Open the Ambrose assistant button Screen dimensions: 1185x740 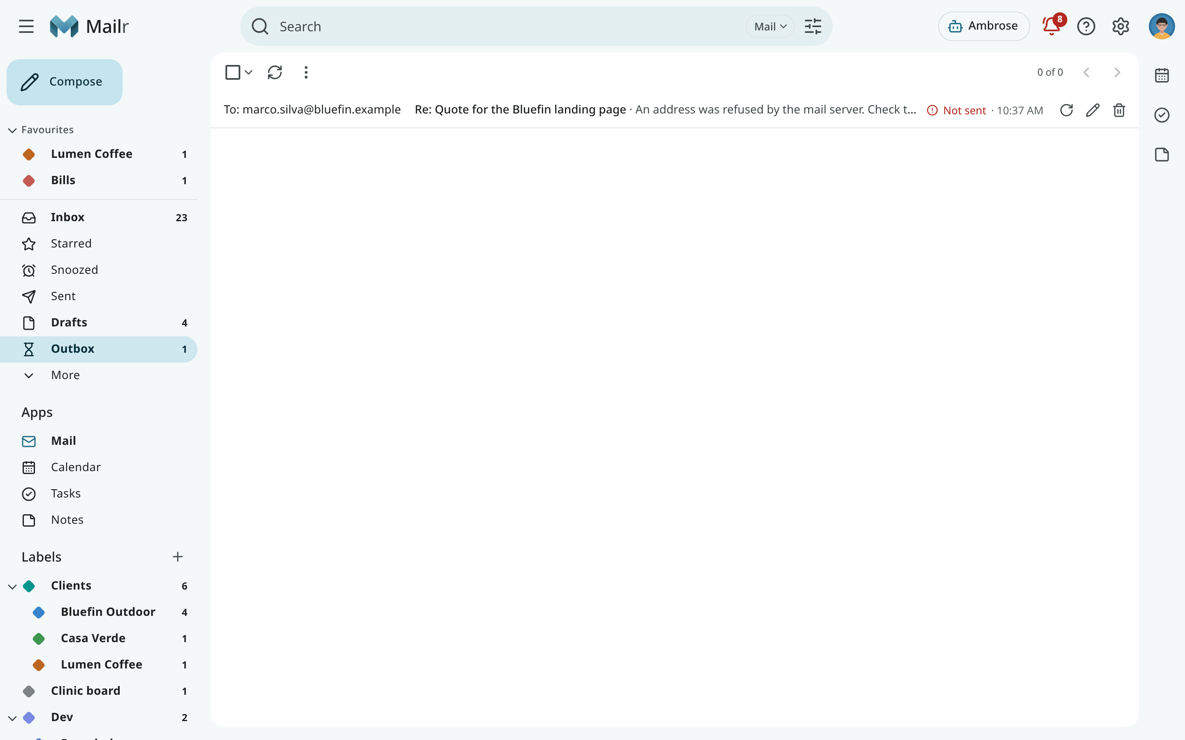coord(983,26)
